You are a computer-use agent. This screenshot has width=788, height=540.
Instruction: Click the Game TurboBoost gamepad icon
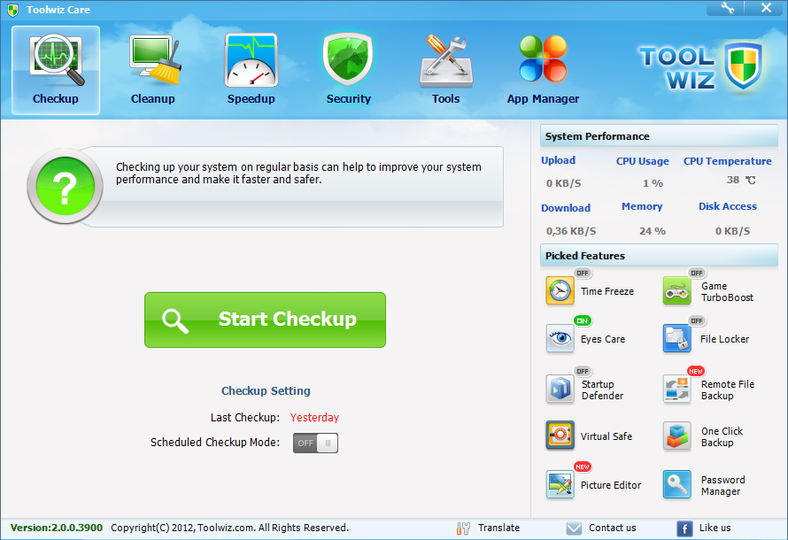(677, 290)
